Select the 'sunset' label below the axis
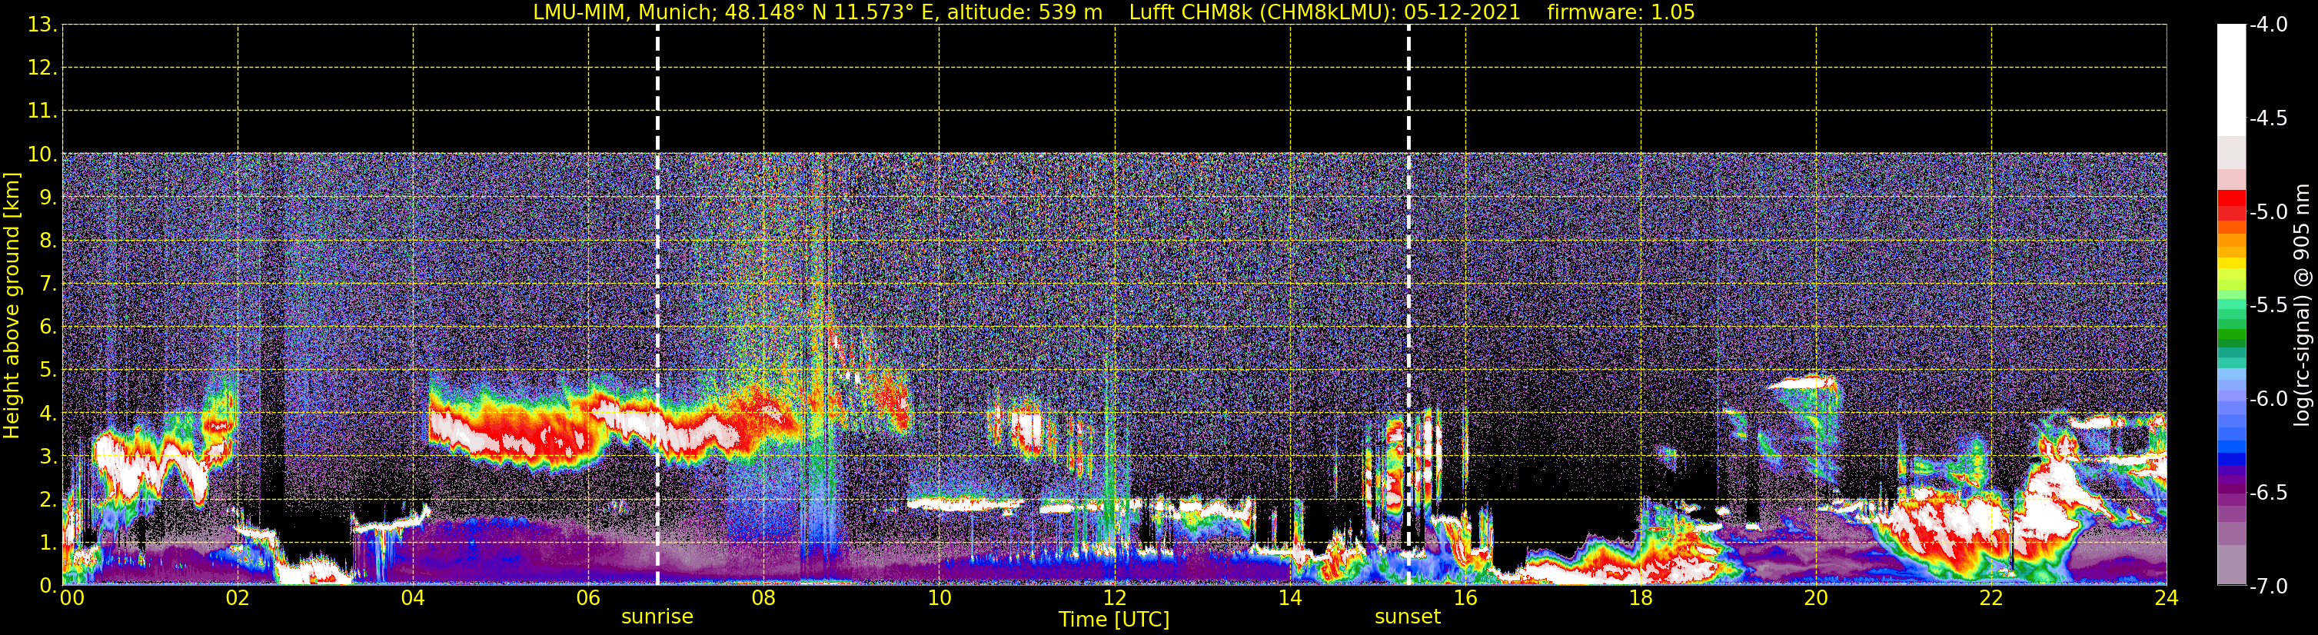This screenshot has height=635, width=2318. point(1408,617)
